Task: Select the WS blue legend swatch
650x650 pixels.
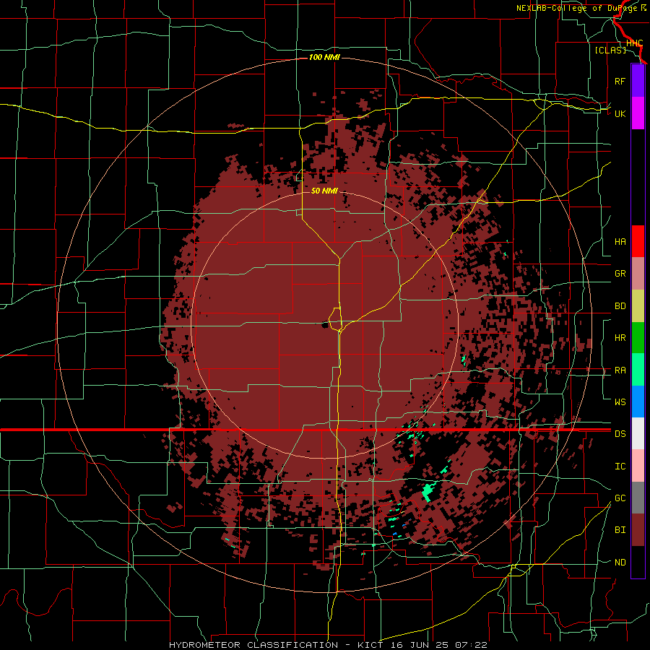Action: point(638,402)
